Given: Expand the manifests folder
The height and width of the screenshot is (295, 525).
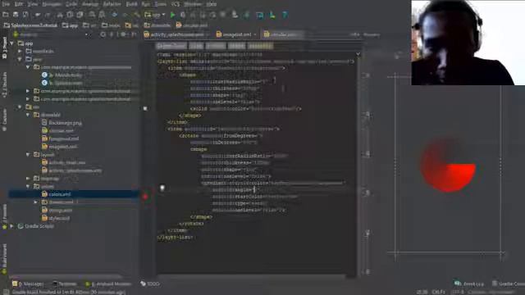Looking at the screenshot, I should [20, 51].
